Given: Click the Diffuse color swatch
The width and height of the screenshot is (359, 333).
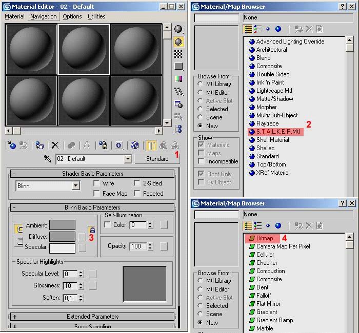Looking at the screenshot, I should [x=62, y=236].
